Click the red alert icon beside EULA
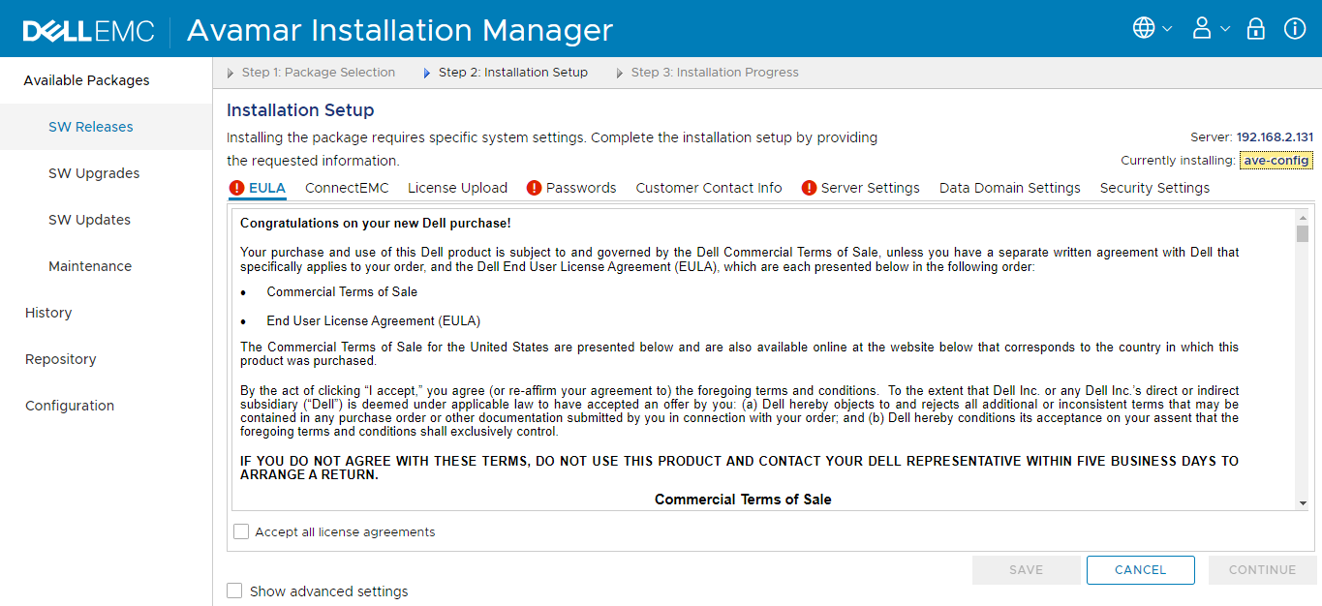1322x606 pixels. [x=237, y=188]
